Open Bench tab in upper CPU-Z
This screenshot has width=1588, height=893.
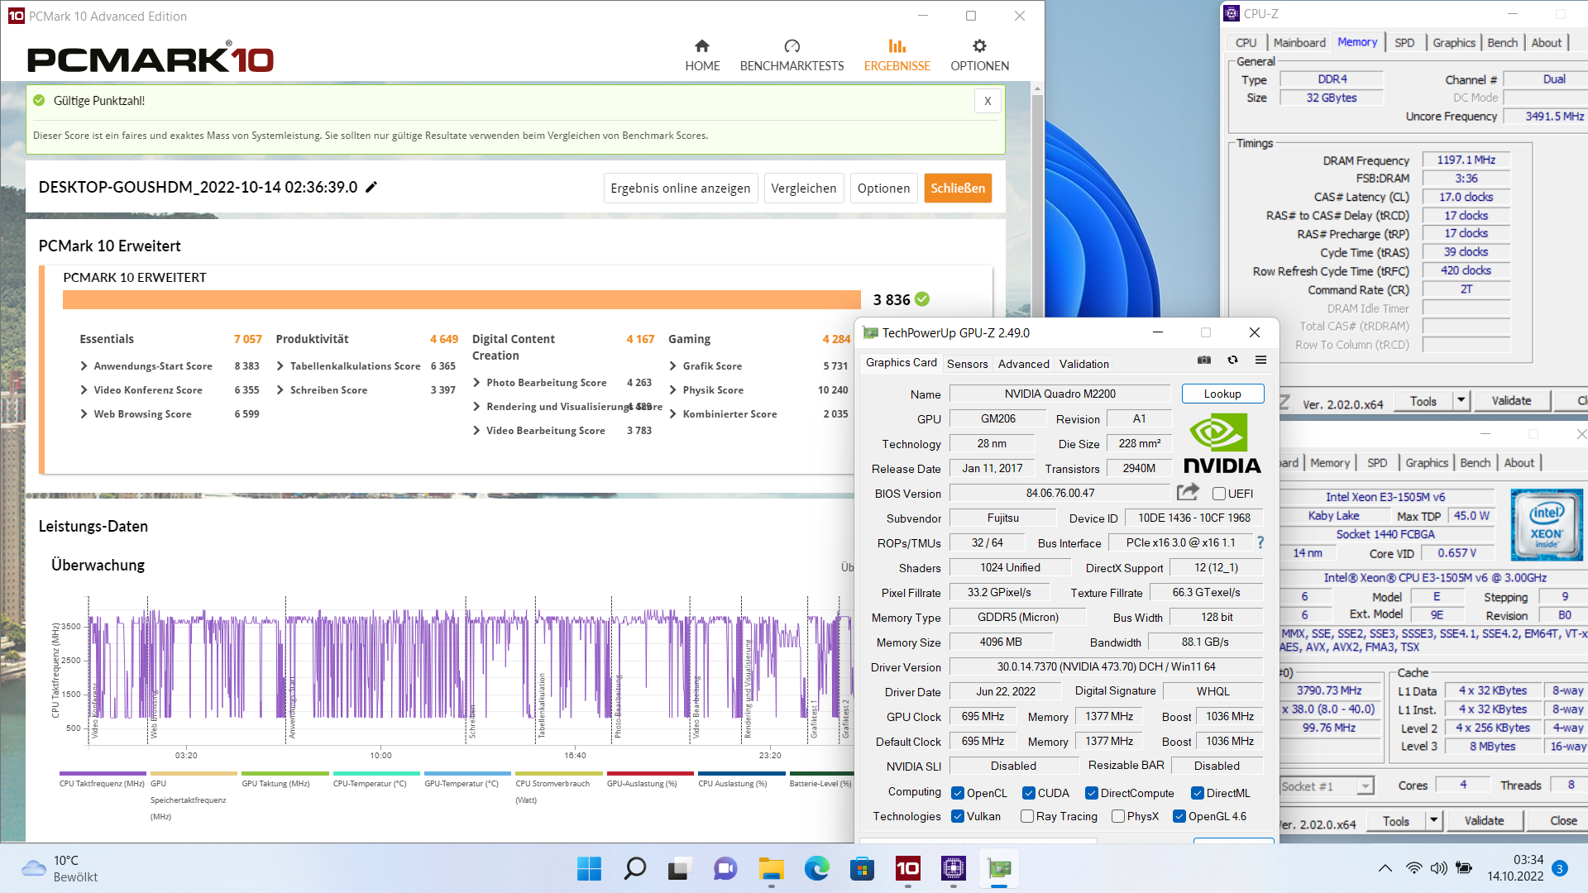point(1503,43)
